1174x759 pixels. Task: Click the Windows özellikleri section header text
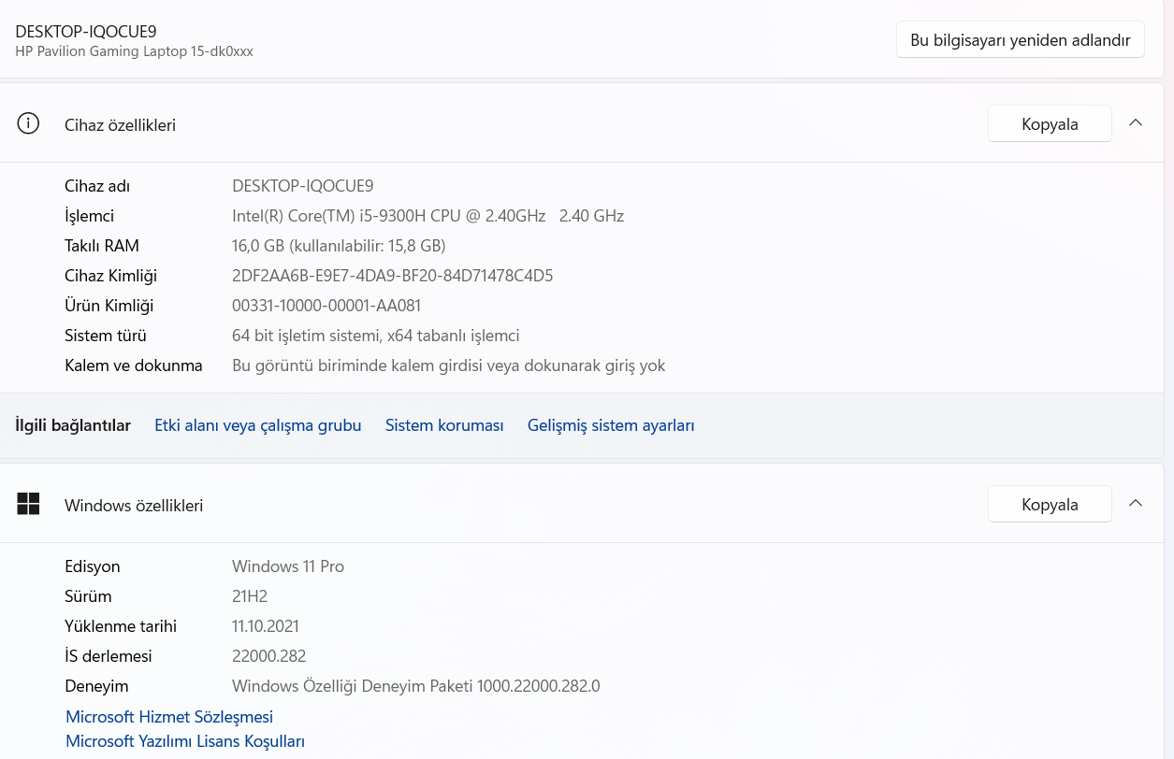coord(134,506)
